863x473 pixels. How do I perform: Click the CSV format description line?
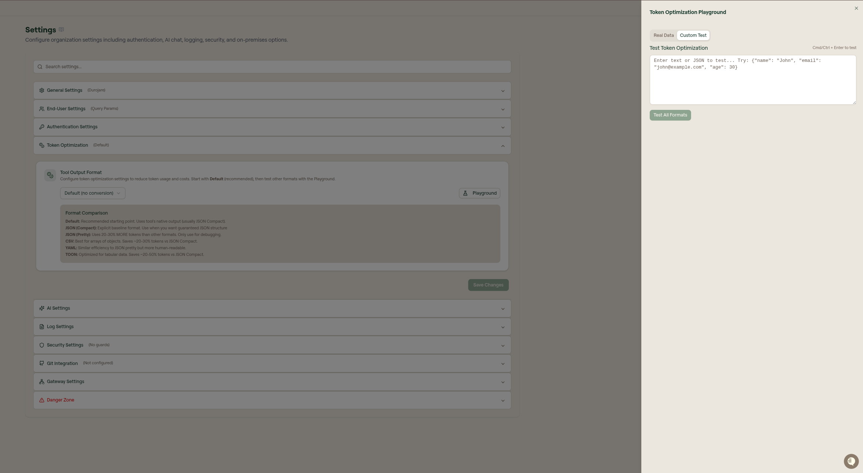[x=131, y=241]
